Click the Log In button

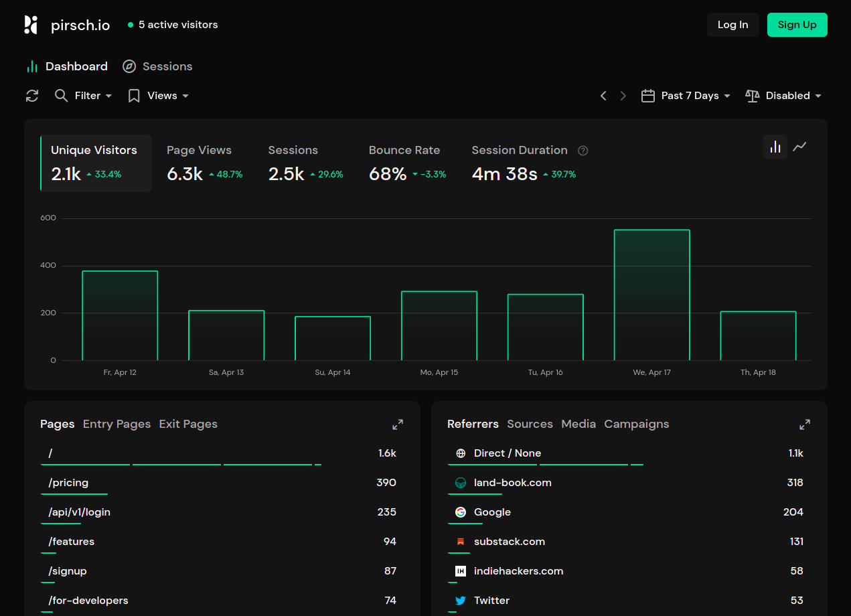tap(732, 25)
